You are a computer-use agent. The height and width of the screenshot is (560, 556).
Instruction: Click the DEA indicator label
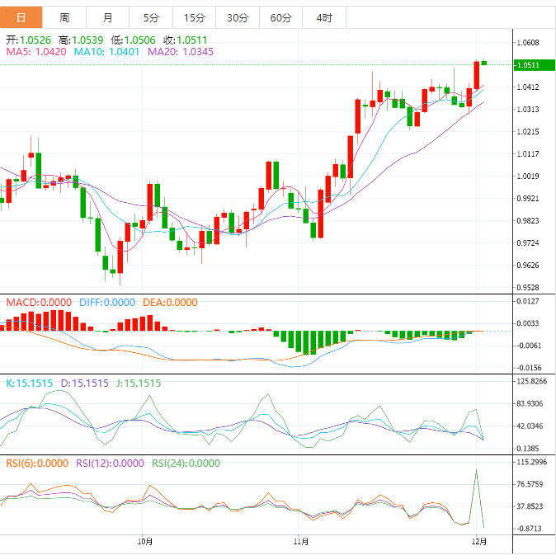[170, 303]
